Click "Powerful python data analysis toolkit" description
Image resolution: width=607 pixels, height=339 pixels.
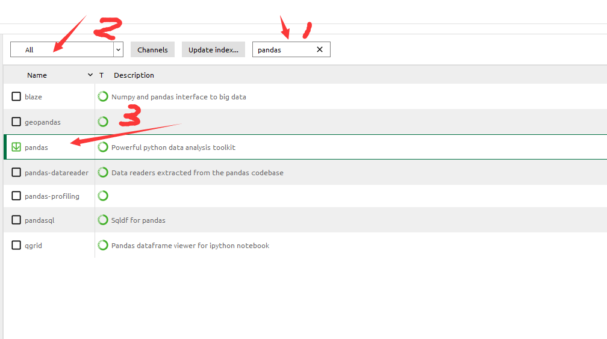click(173, 148)
